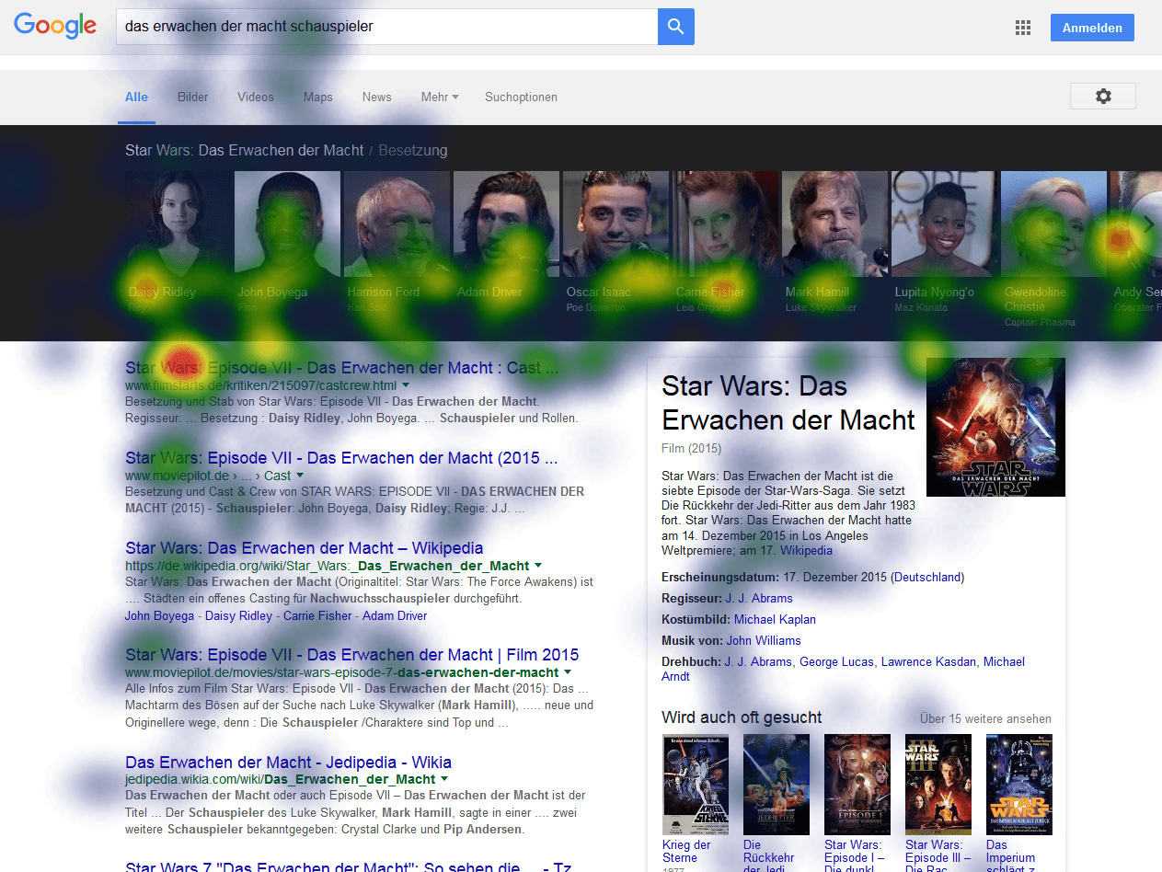Select Lupita Nyong'o cast photo
Viewport: 1162px width, 872px height.
coord(945,224)
